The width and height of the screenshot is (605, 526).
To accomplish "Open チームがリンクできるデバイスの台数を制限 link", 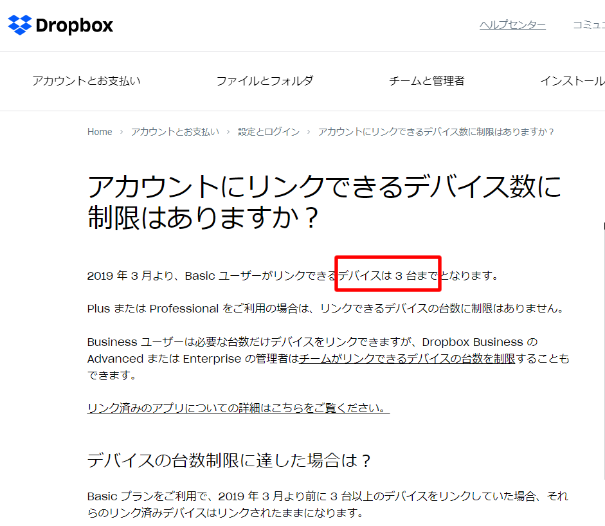I will tap(407, 359).
